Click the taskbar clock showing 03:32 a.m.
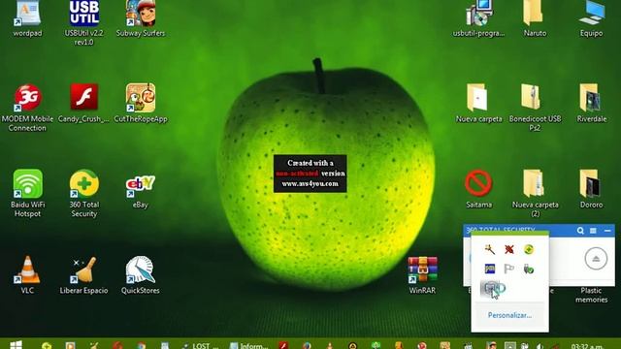The image size is (621, 349). (x=587, y=346)
